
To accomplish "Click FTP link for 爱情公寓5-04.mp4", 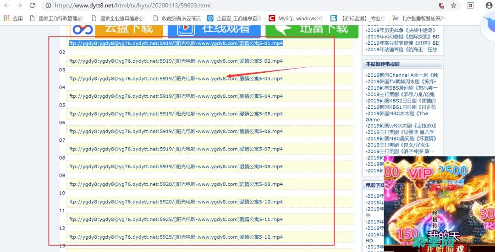I will tap(176, 96).
